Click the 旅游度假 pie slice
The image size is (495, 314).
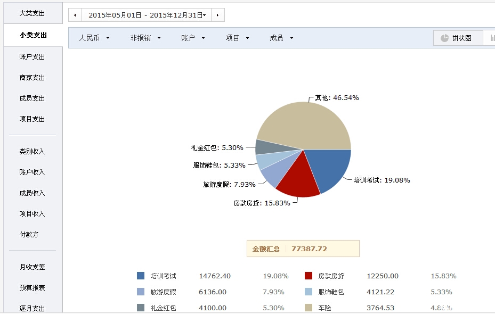pos(277,172)
